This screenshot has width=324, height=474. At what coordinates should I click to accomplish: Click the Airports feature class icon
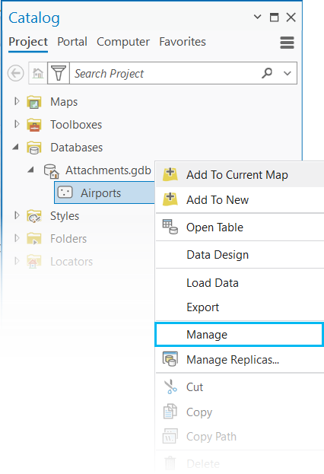point(65,192)
